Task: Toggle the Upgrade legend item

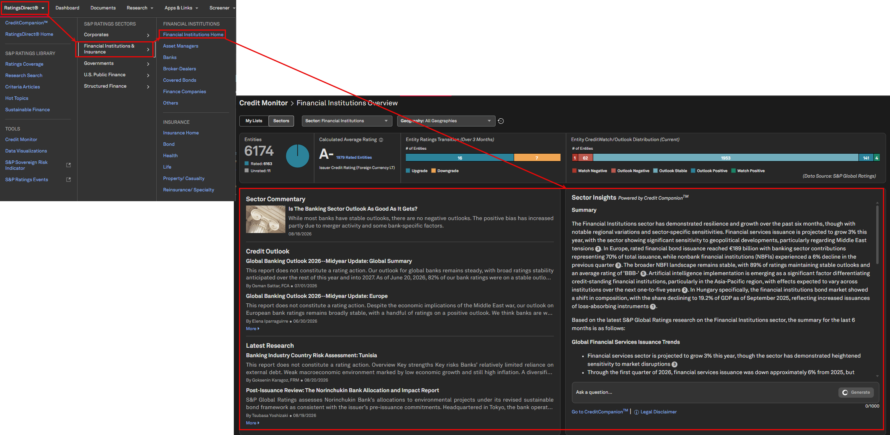Action: 416,171
